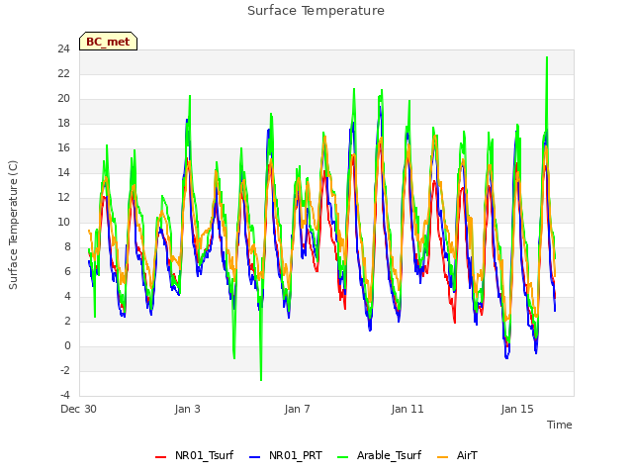633x475 pixels.
Task: Toggle the AirT legend entry
Action: click(457, 455)
